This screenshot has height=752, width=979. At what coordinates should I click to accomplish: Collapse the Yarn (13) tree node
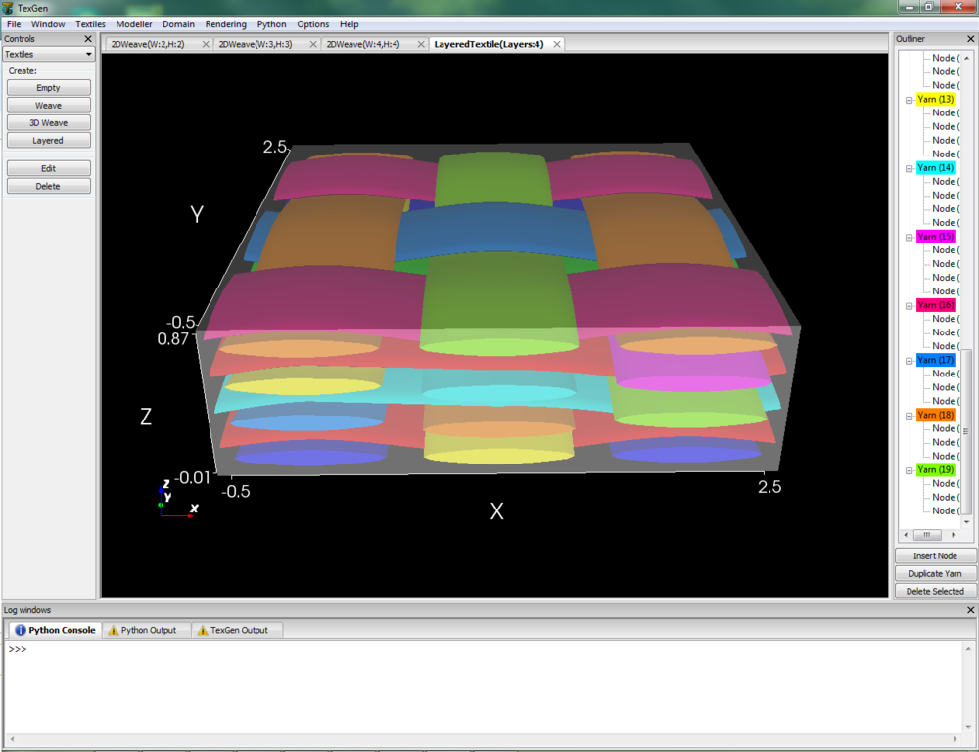909,100
